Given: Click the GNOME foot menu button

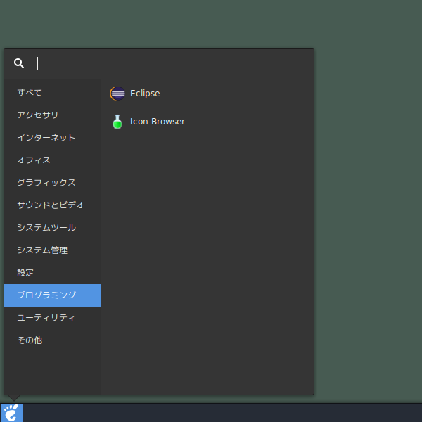Looking at the screenshot, I should 11,413.
